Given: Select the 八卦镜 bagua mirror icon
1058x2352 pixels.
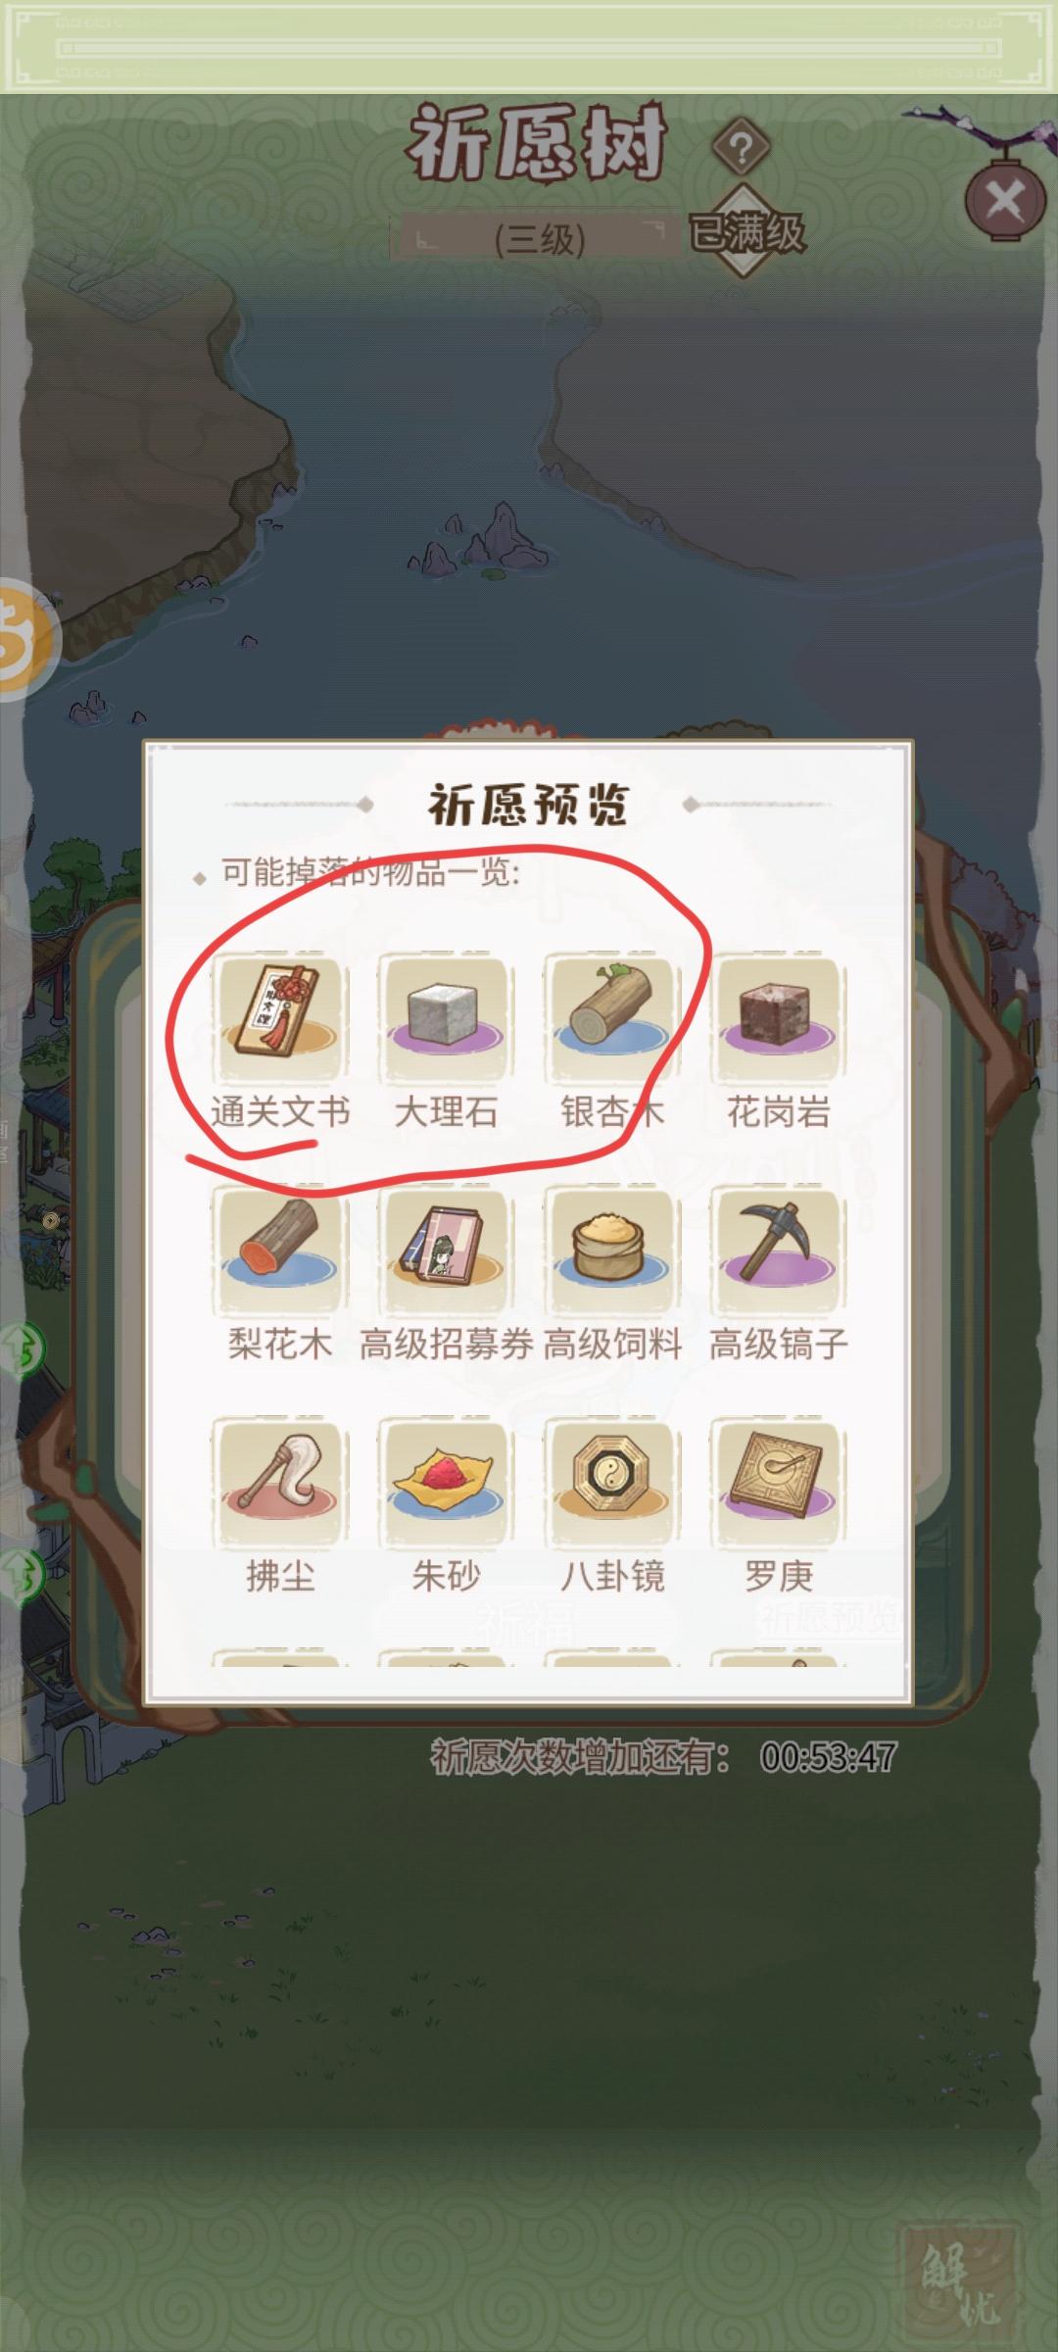Looking at the screenshot, I should 612,1481.
